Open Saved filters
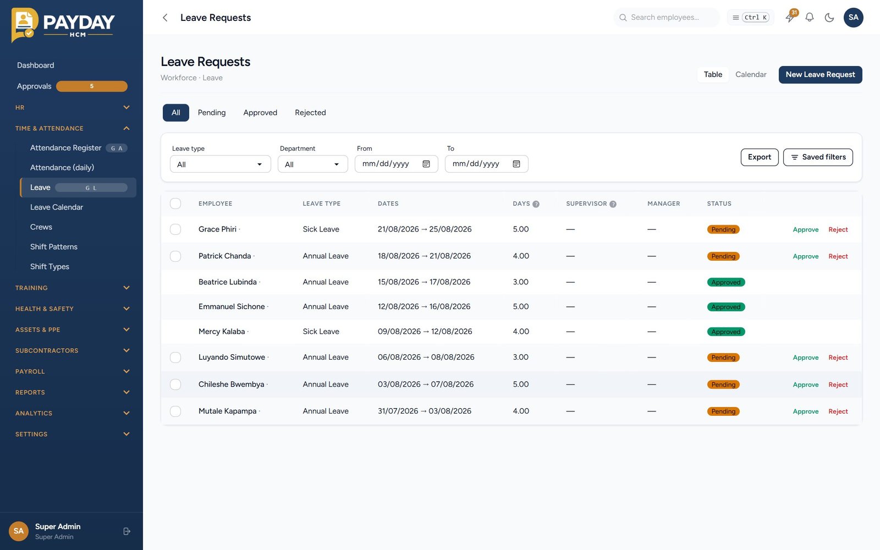The height and width of the screenshot is (550, 880). [x=818, y=157]
